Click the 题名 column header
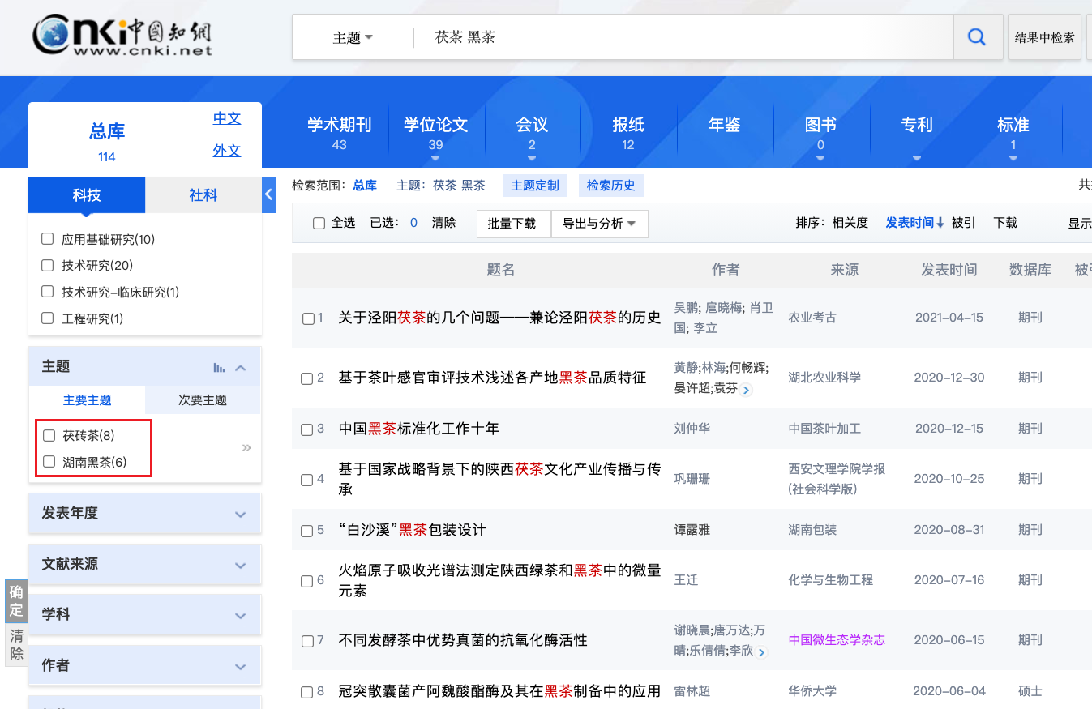 tap(501, 270)
